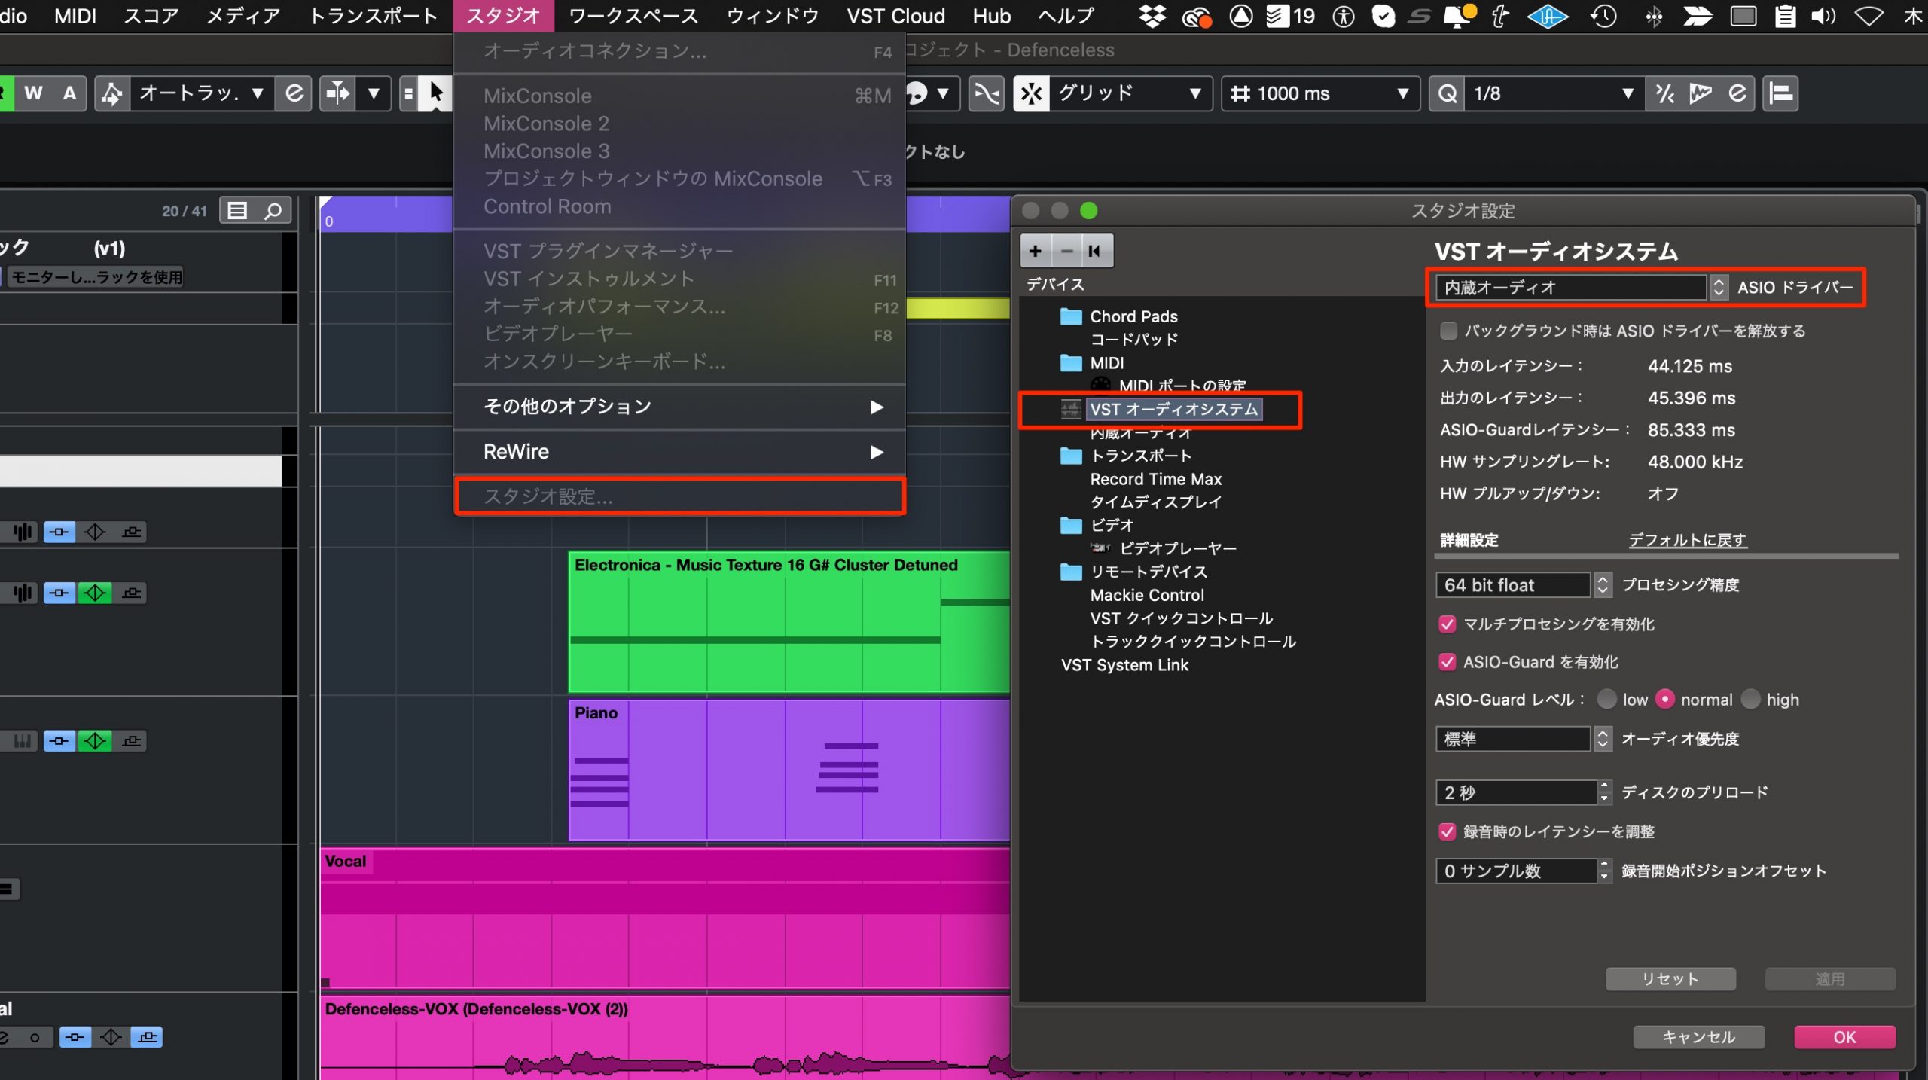The image size is (1928, 1080).
Task: Open the スタジオ menu in menu bar
Action: coord(503,16)
